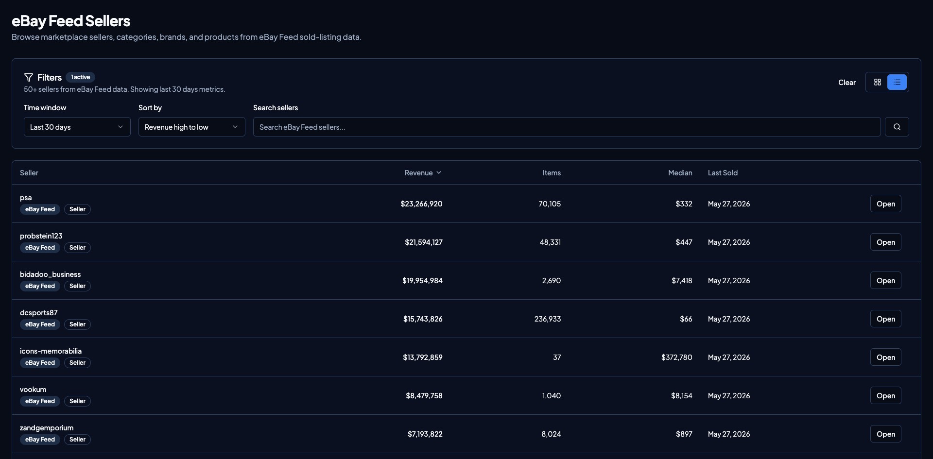Click median value $8,154
Viewport: 933px width, 459px height.
[681, 396]
